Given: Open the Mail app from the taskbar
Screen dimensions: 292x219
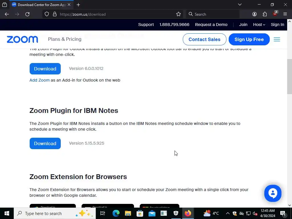Looking at the screenshot, I should pyautogui.click(x=152, y=213).
